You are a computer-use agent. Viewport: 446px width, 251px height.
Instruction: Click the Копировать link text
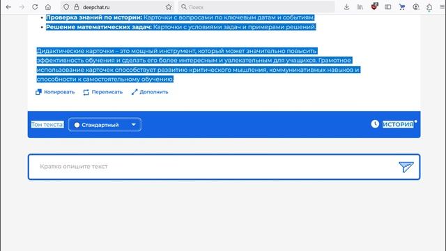[59, 92]
